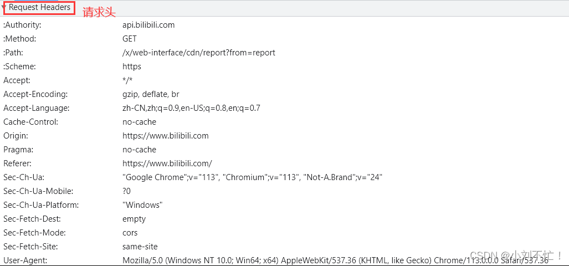Select the Cache-Control header name
The height and width of the screenshot is (266, 569).
pos(31,122)
